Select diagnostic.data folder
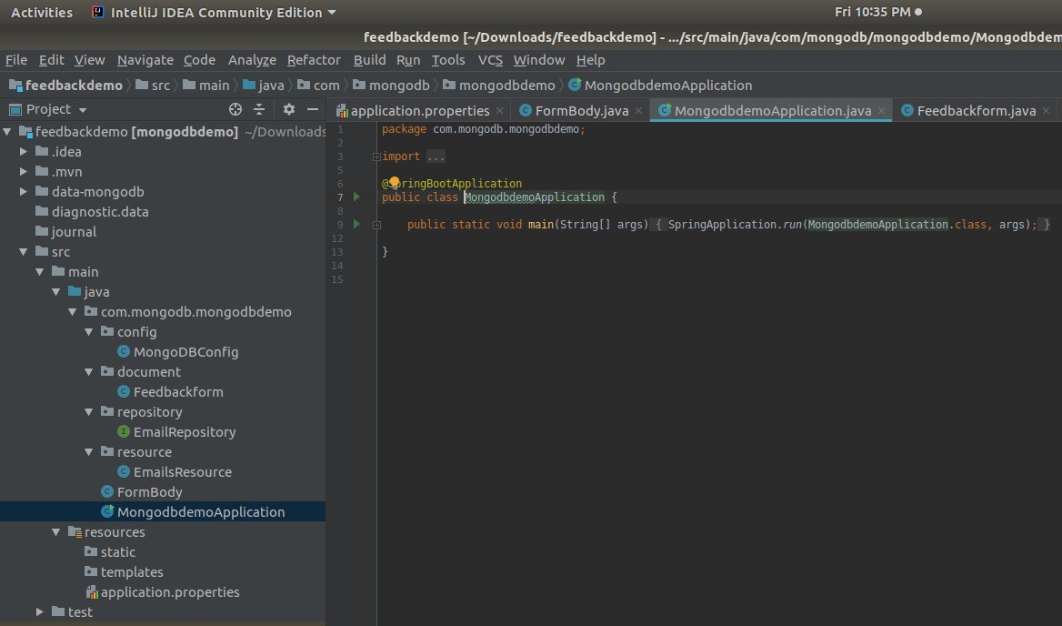This screenshot has width=1062, height=626. (x=100, y=211)
